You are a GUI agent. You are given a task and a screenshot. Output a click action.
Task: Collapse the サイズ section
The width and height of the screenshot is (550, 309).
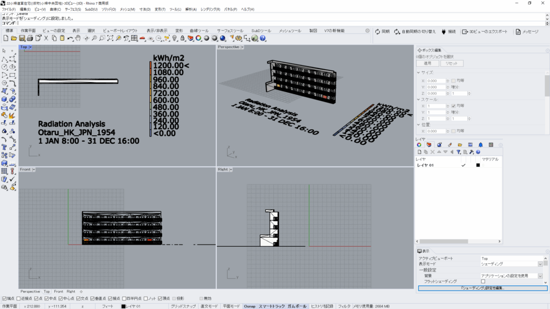tap(418, 72)
